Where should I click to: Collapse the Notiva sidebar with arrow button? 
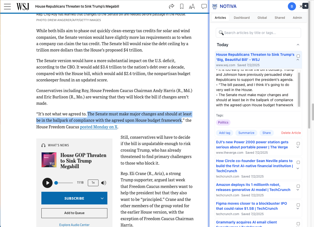(305, 6)
